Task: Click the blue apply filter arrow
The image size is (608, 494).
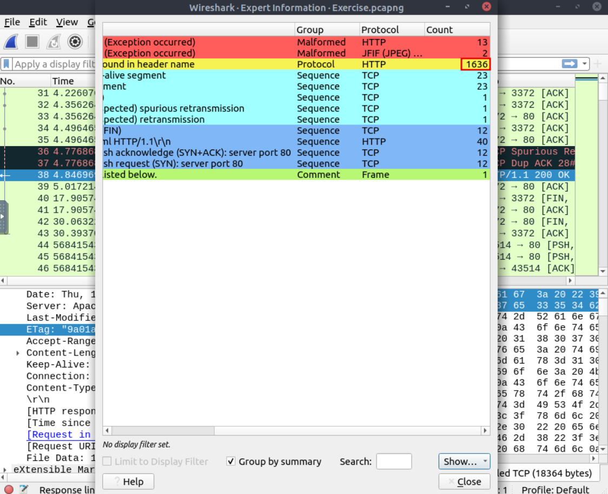Action: pyautogui.click(x=569, y=64)
